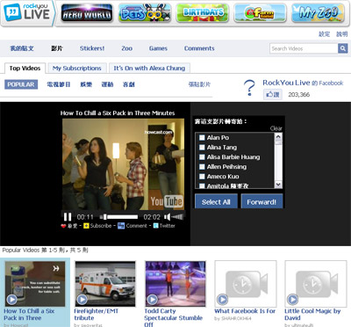Open the Pets game banner icon

coord(145,13)
